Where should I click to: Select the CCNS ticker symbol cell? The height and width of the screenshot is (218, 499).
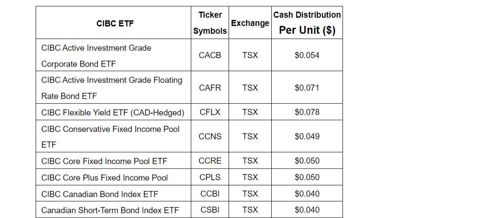tap(210, 136)
